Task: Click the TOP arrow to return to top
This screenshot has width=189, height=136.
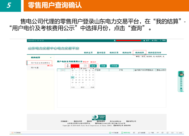Action: [x=181, y=89]
